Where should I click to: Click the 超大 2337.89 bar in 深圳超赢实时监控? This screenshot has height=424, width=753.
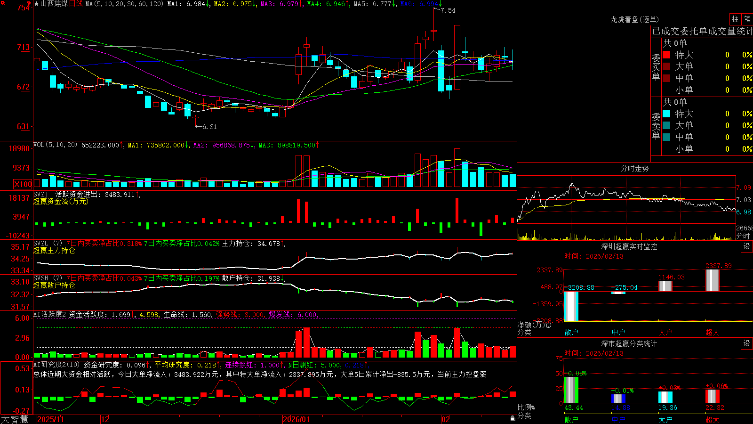click(x=713, y=280)
